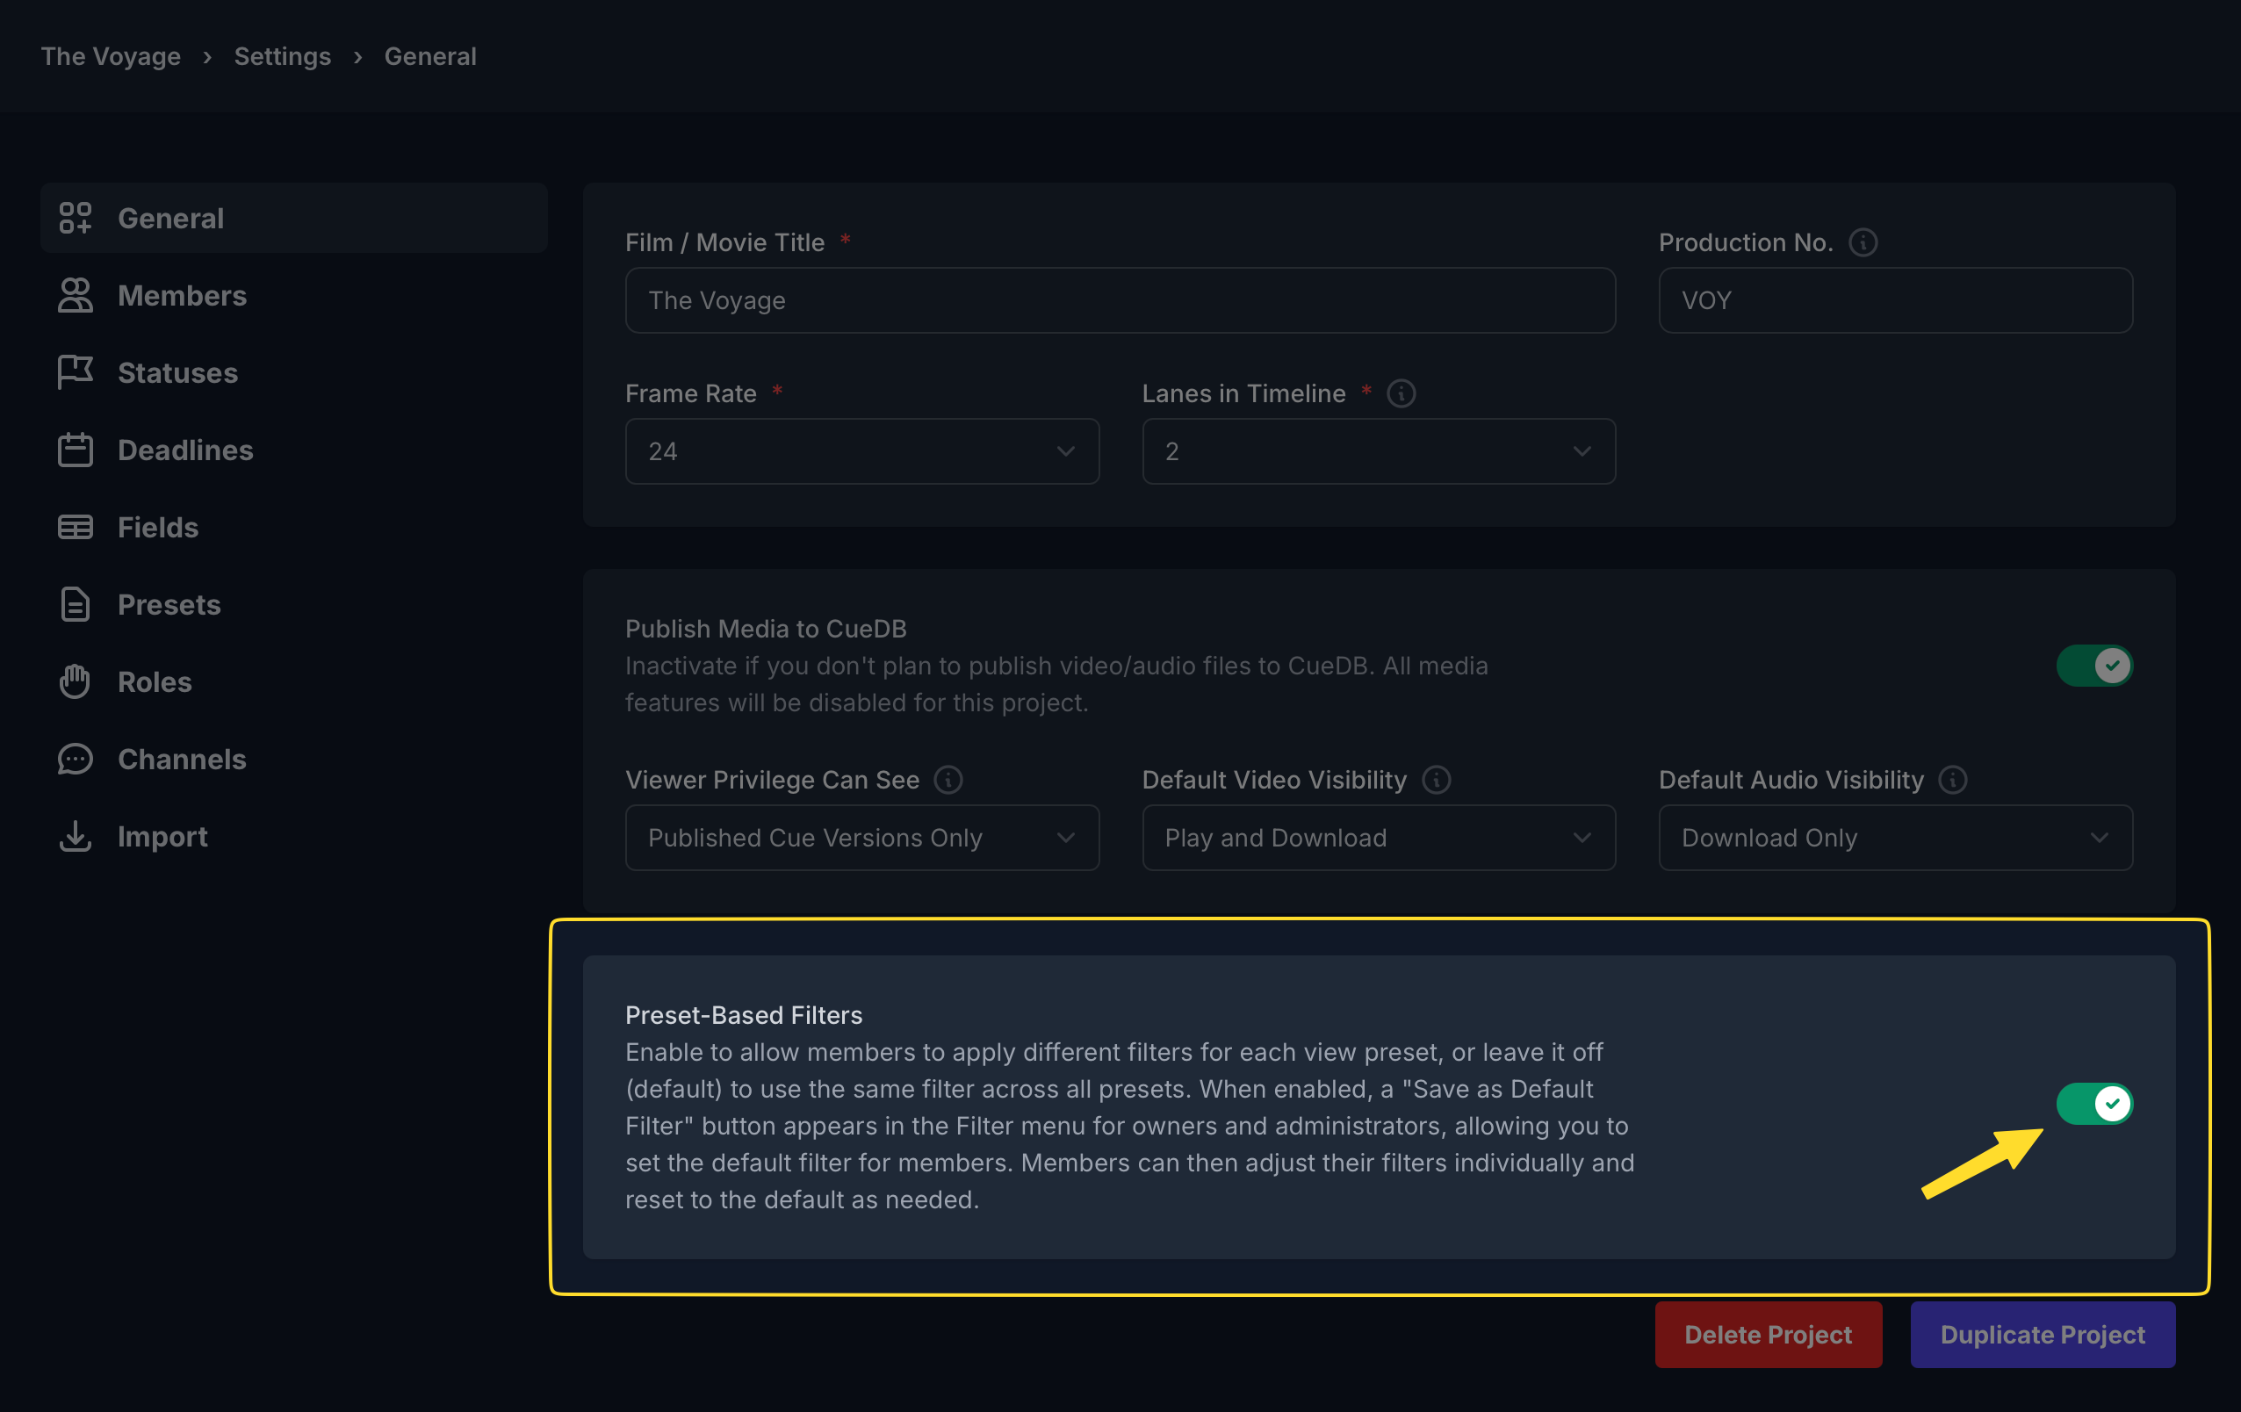
Task: Click the Members people icon in sidebar
Action: tap(75, 296)
